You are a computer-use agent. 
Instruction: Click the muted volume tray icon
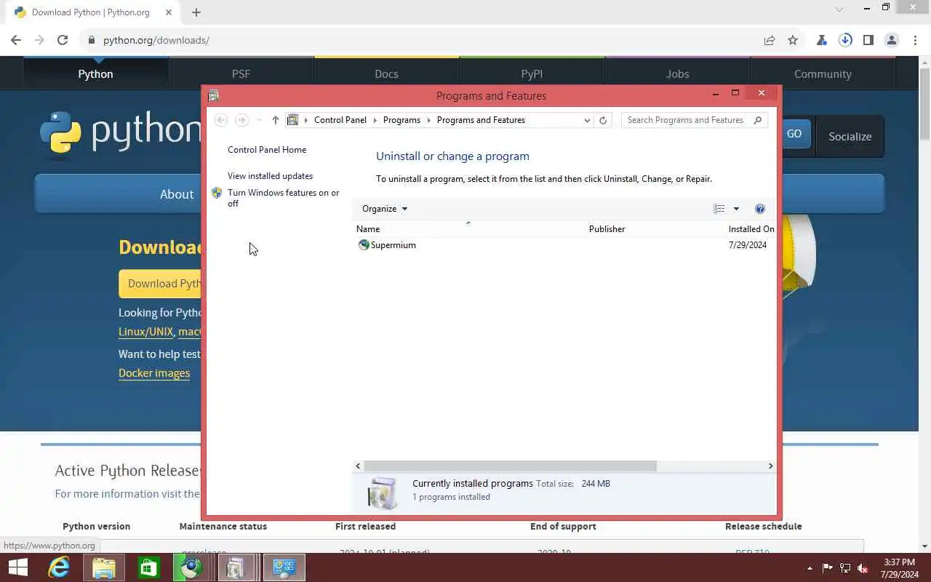pos(863,568)
